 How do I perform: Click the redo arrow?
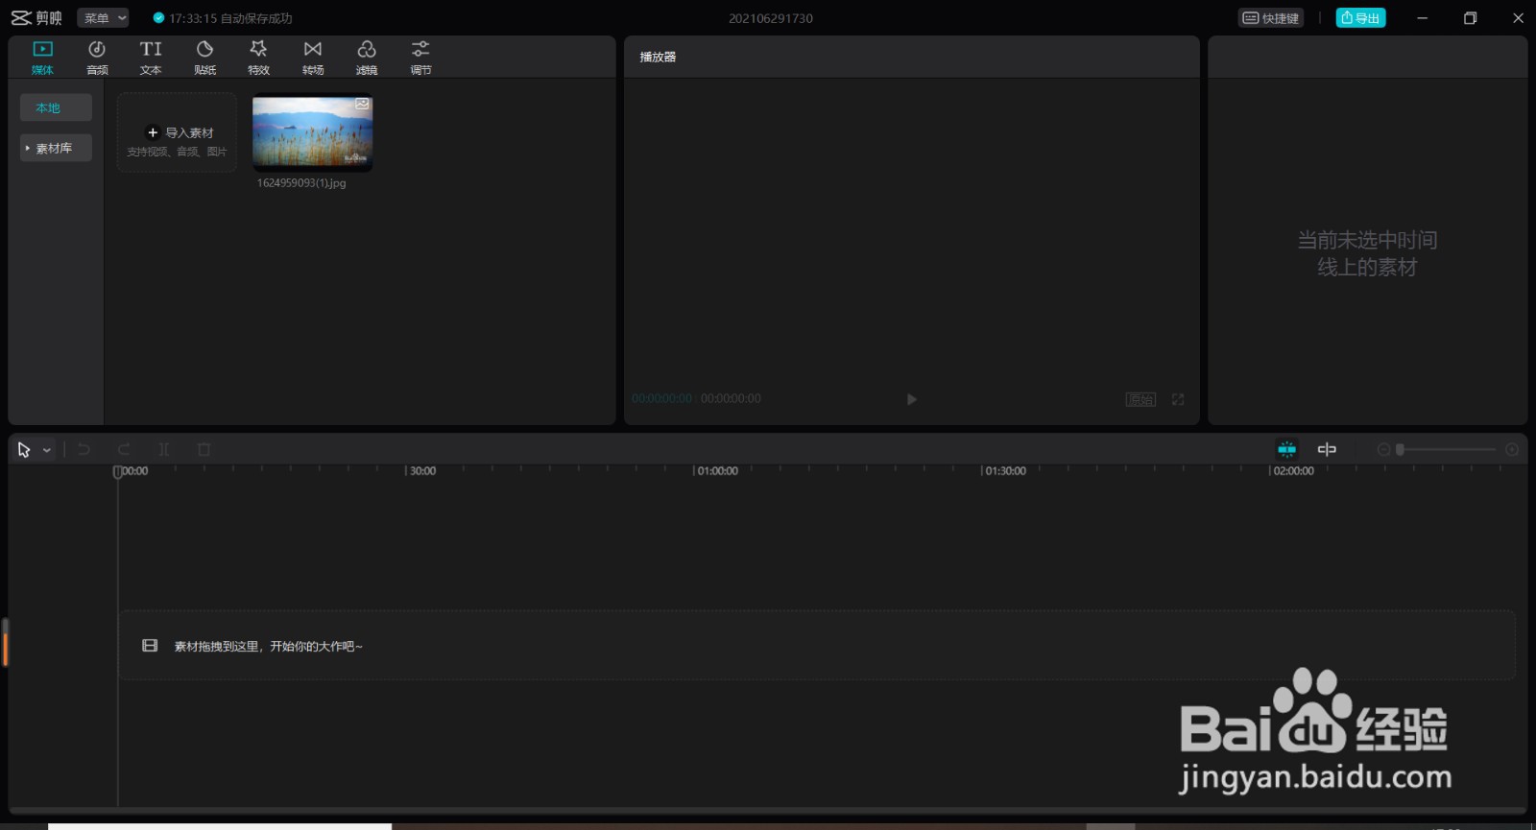(124, 449)
